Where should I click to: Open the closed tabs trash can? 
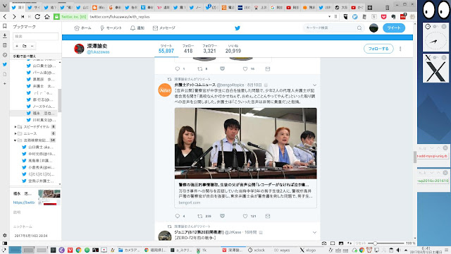point(388,7)
